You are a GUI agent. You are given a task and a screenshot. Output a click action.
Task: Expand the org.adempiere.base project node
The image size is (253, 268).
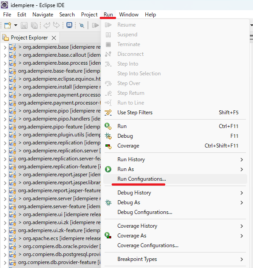tap(5, 47)
